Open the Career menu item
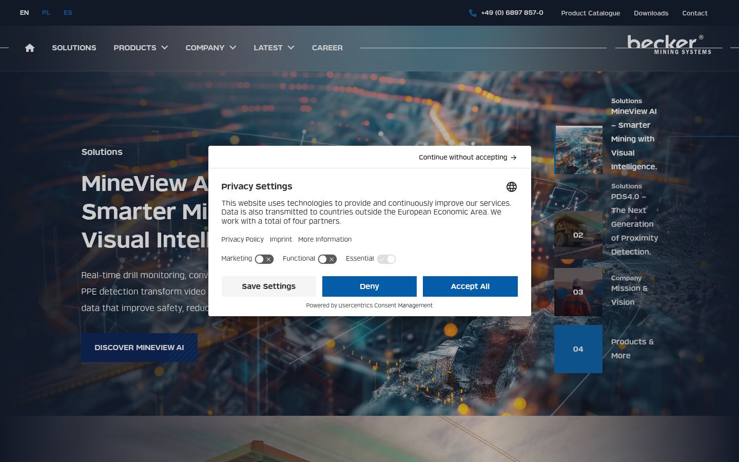 (x=327, y=48)
